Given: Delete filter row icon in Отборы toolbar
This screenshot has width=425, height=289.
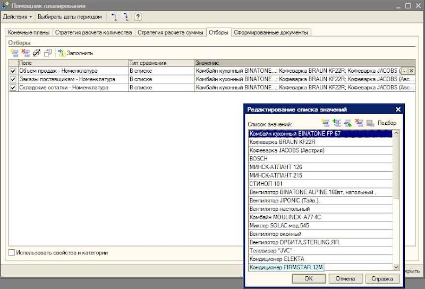Looking at the screenshot, I should coord(25,53).
